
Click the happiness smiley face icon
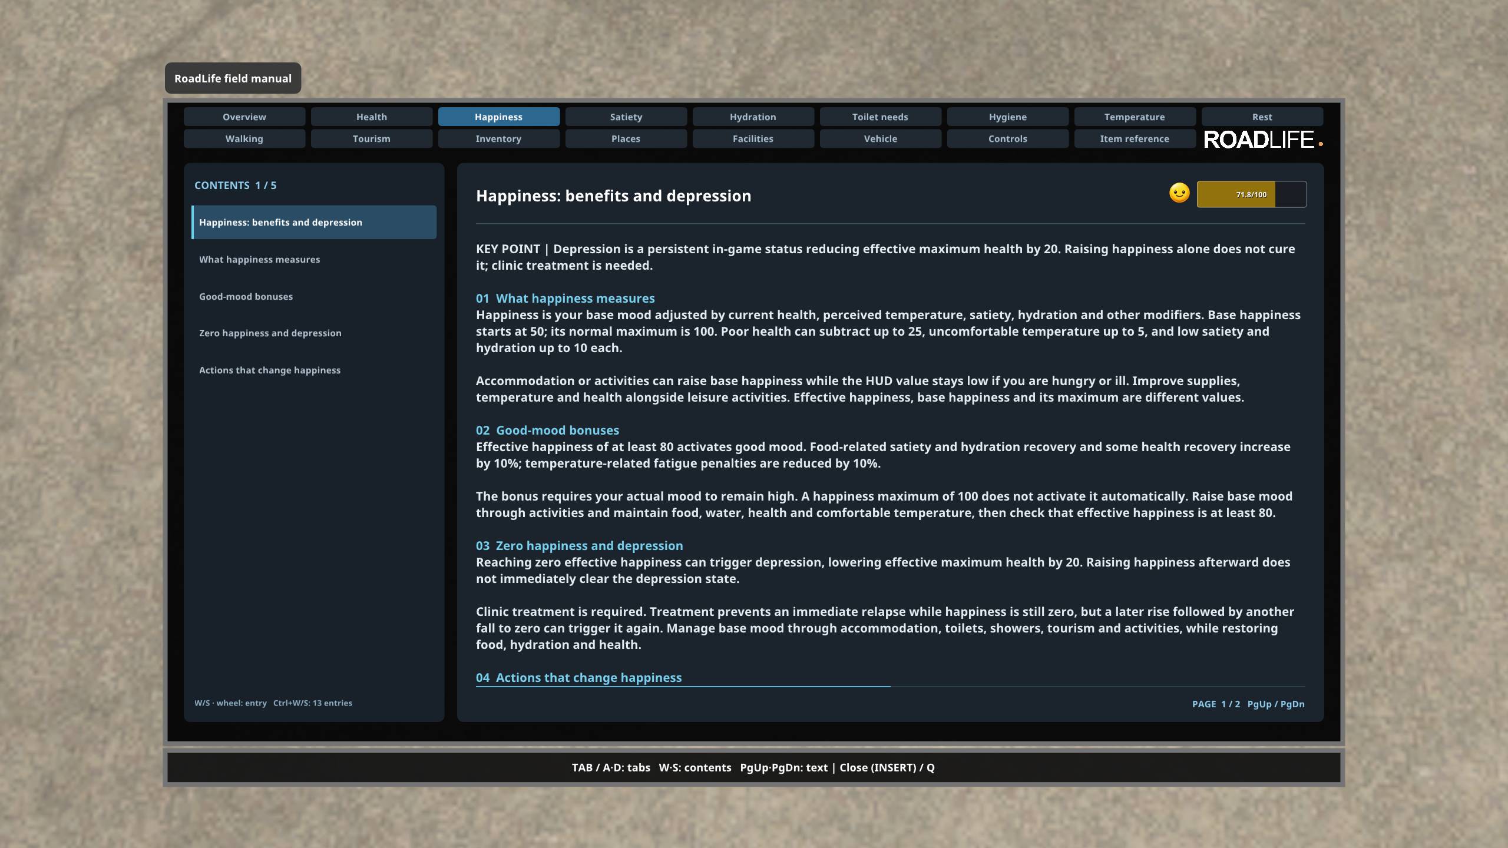coord(1179,194)
